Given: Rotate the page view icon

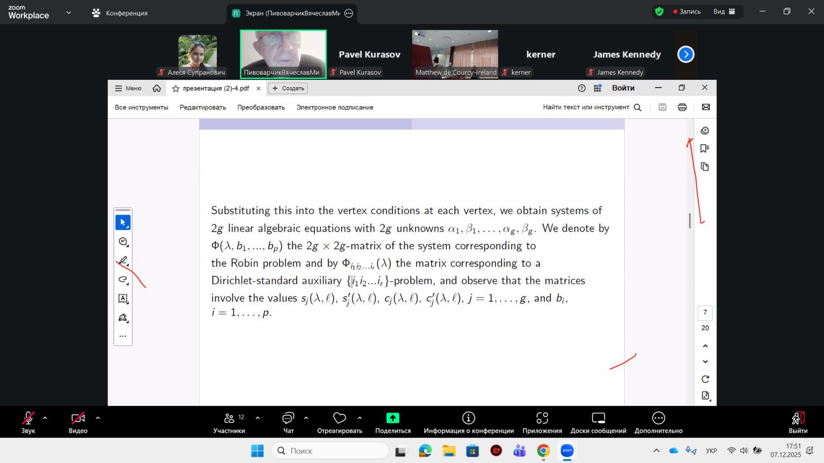Looking at the screenshot, I should click(x=705, y=379).
